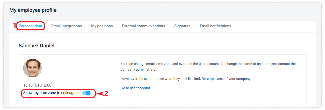Click the Hover over the avatar hint
The width and height of the screenshot is (325, 110).
click(x=185, y=79)
